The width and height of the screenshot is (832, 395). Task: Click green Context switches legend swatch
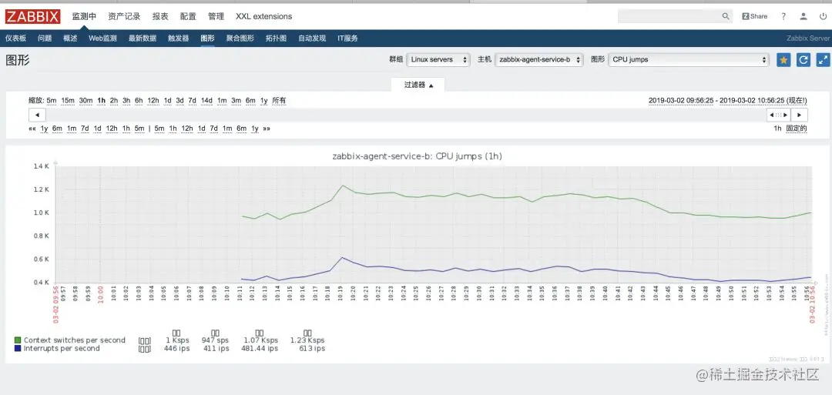click(18, 340)
